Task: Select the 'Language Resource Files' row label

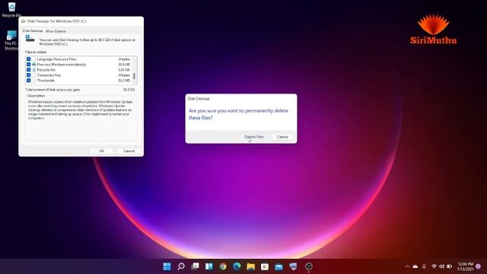Action: coord(56,59)
